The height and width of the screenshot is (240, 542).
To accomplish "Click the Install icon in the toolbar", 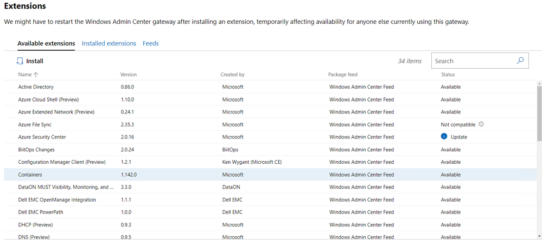I will pyautogui.click(x=20, y=61).
